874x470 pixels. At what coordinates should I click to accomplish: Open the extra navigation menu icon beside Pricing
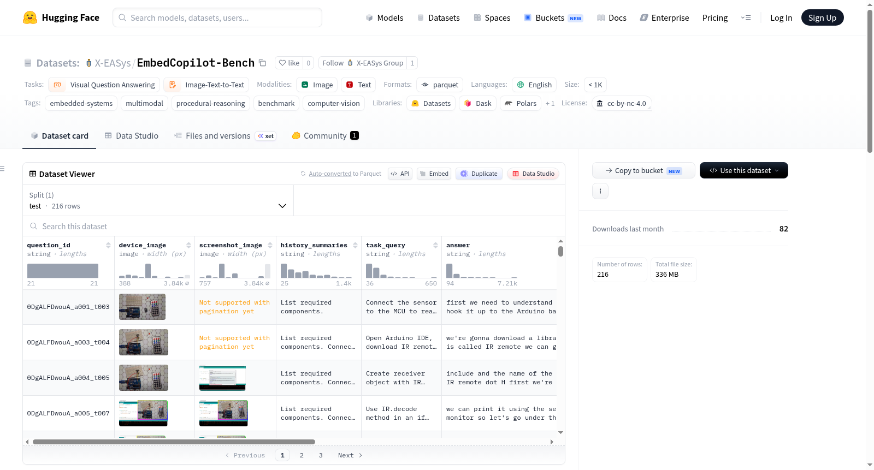(746, 17)
